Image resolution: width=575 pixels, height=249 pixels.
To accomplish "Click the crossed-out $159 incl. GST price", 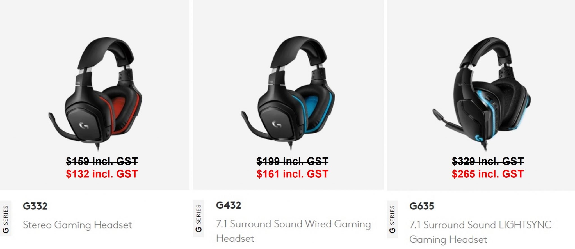I will pyautogui.click(x=102, y=161).
